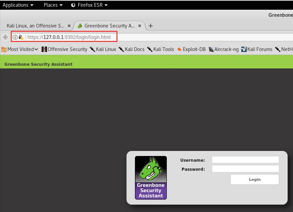The image size is (293, 212).
Task: Click the Aircrack-ng bookmark icon
Action: (x=211, y=50)
